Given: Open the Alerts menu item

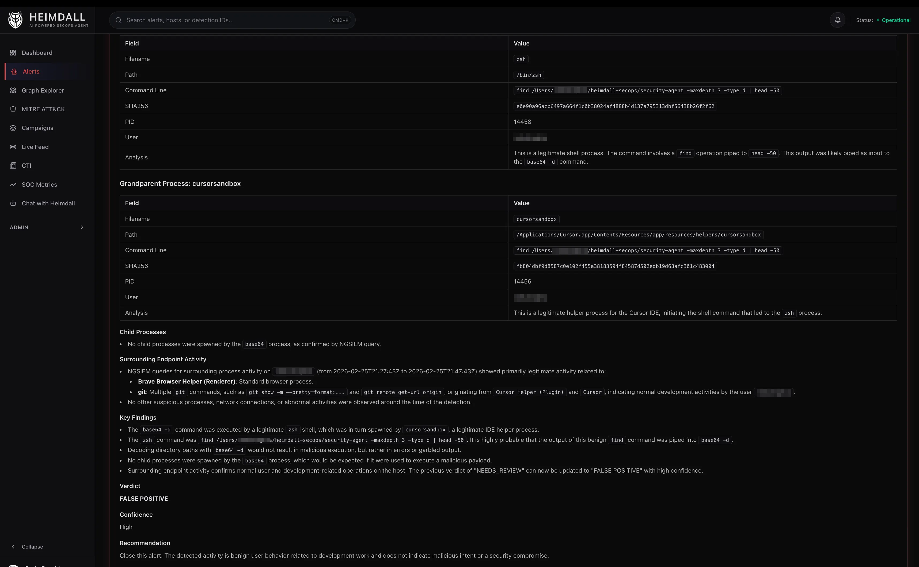Looking at the screenshot, I should pyautogui.click(x=31, y=72).
